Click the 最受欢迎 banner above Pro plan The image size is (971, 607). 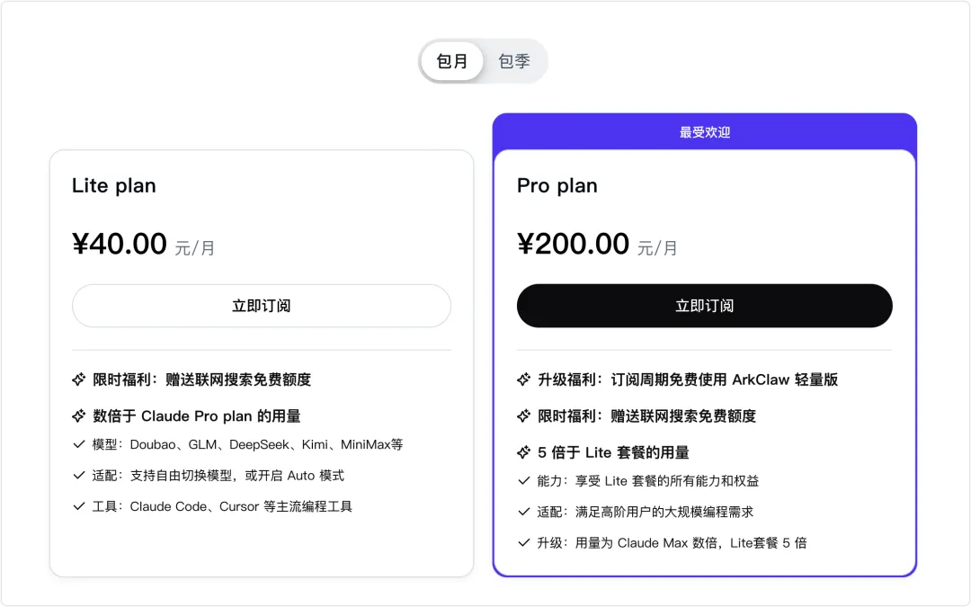click(704, 132)
